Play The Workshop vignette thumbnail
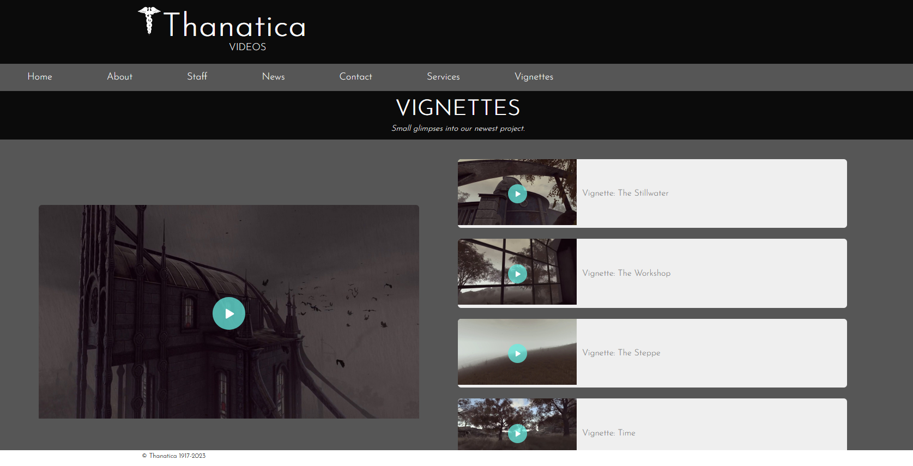The height and width of the screenshot is (466, 913). (517, 274)
